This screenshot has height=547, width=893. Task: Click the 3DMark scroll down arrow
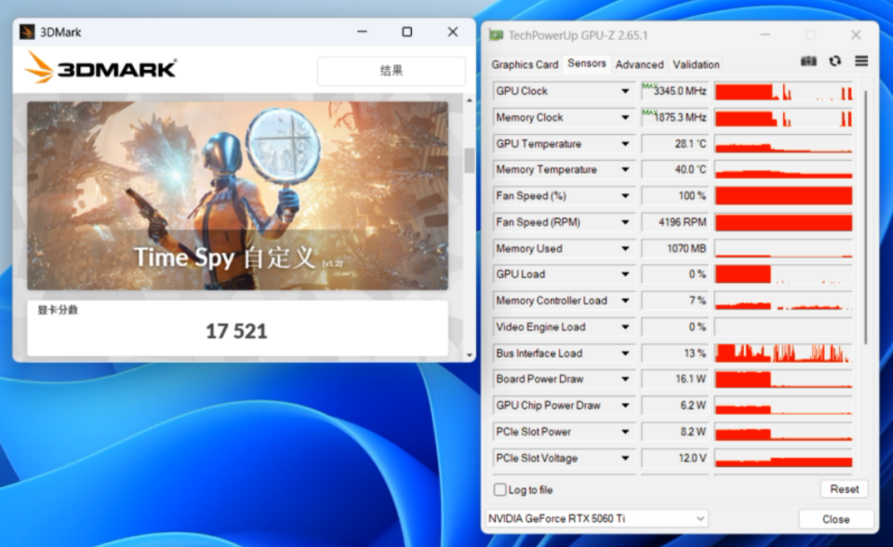(469, 354)
